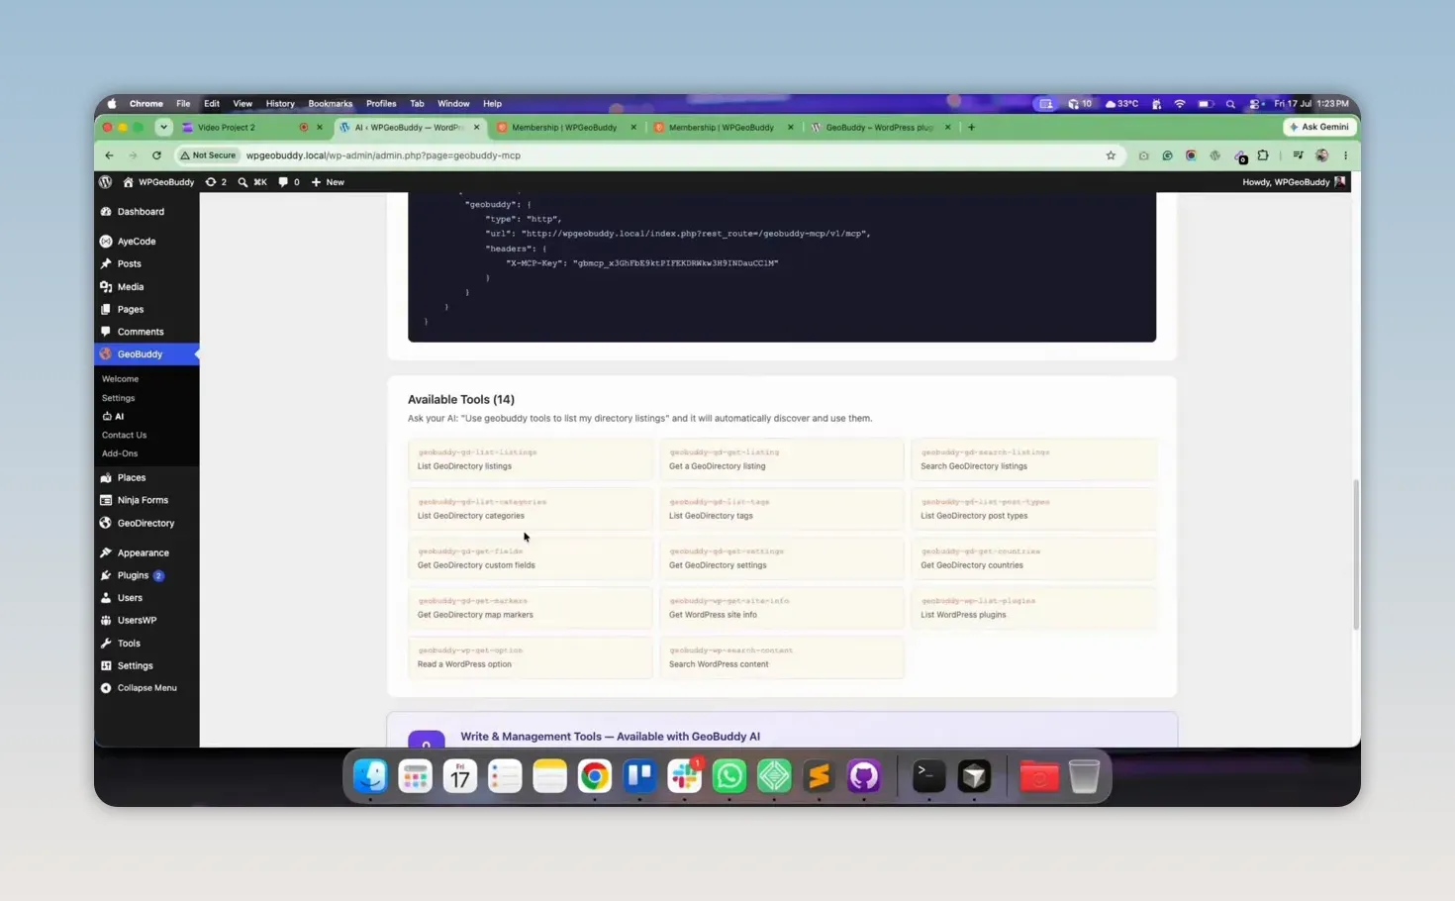Open Chrome three-dot menu
The image size is (1455, 901).
[x=1345, y=155]
